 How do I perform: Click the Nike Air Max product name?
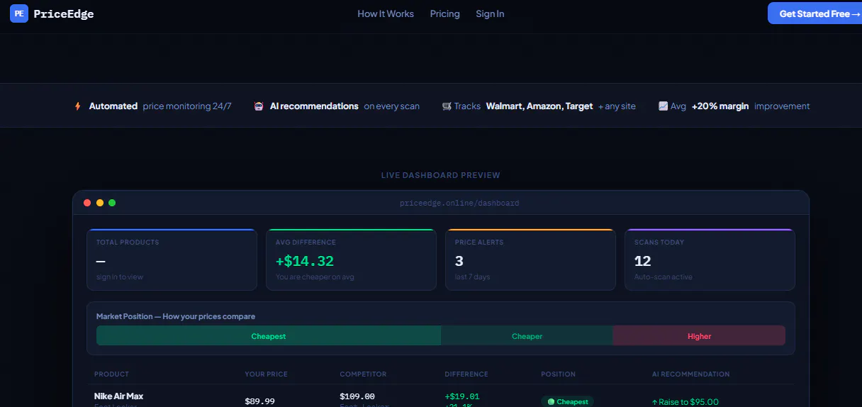click(119, 396)
